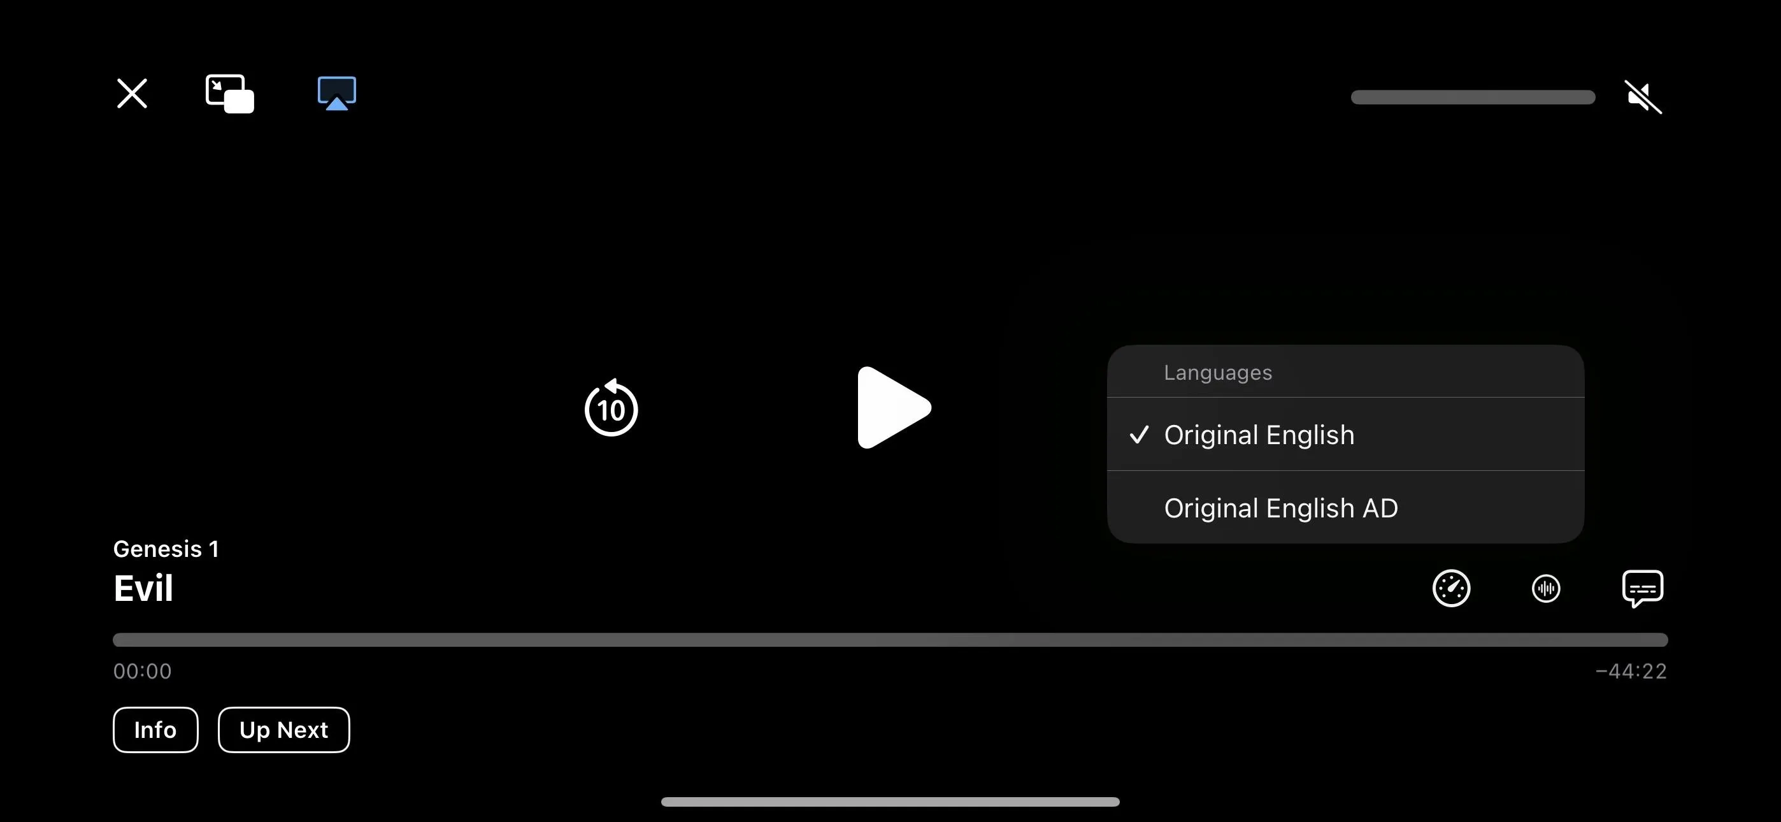Check the current Languages section header
The width and height of the screenshot is (1781, 822).
click(x=1218, y=371)
